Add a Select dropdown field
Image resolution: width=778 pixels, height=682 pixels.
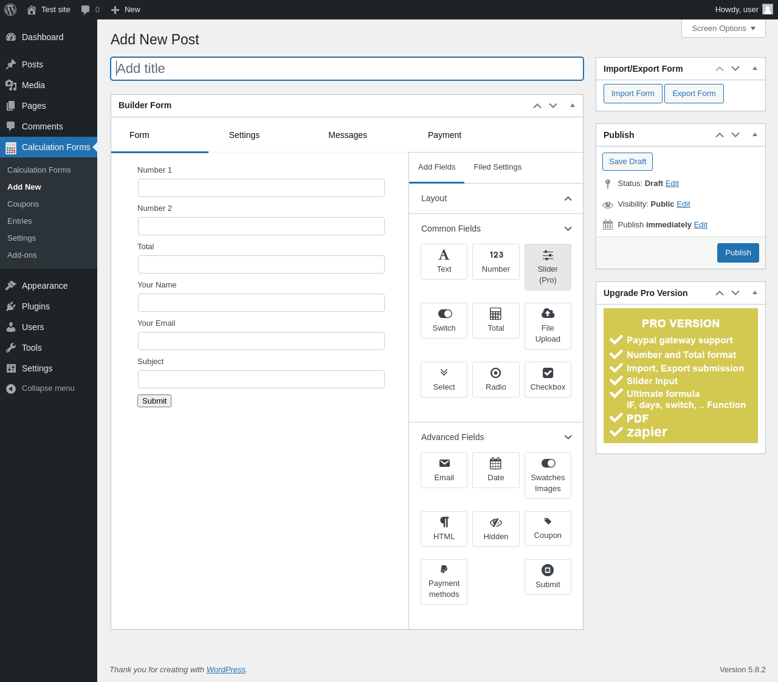[x=444, y=379]
